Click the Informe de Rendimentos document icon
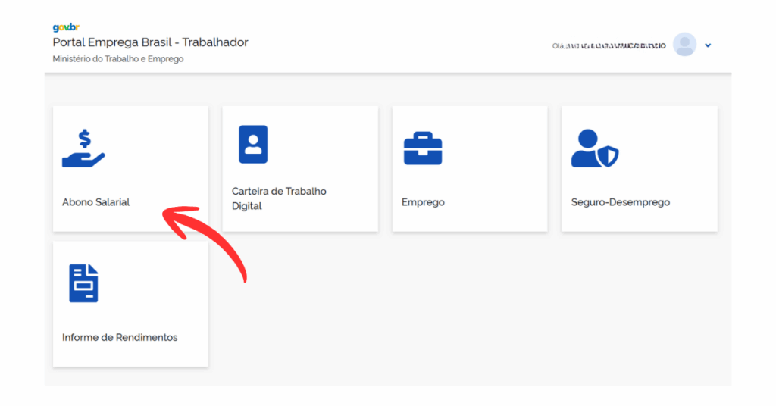This screenshot has width=776, height=406. coord(83,283)
